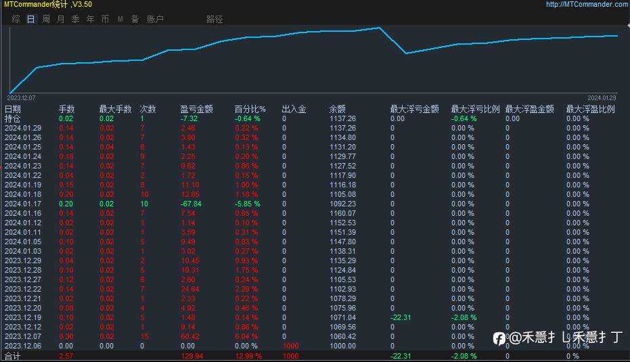Image resolution: width=630 pixels, height=362 pixels.
Task: Click the 最大浮亏比例 column header
Action: pyautogui.click(x=475, y=109)
